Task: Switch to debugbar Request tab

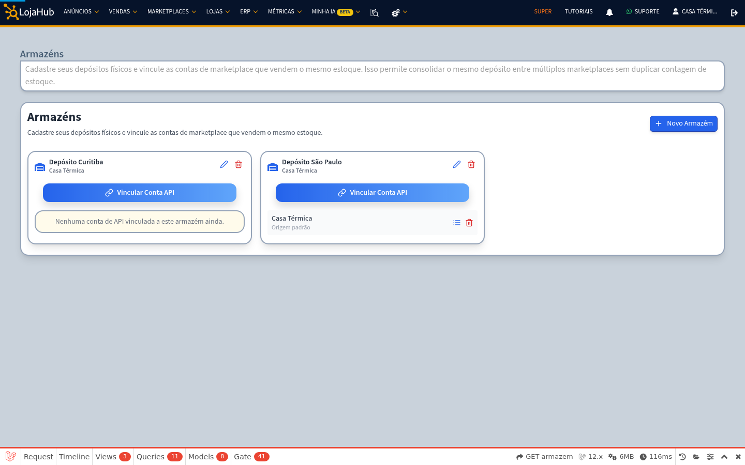Action: click(38, 457)
